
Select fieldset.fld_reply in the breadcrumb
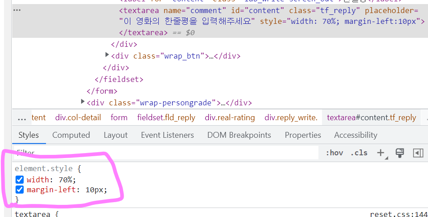coord(166,118)
